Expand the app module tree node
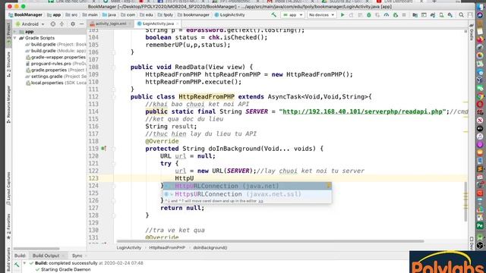486x273 pixels. point(15,32)
